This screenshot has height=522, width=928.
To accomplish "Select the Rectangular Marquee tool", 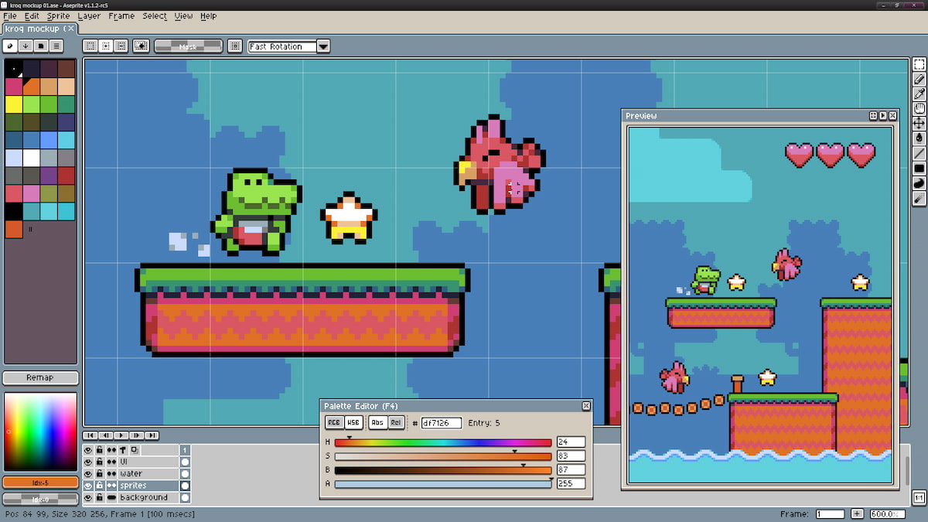I will (x=919, y=64).
